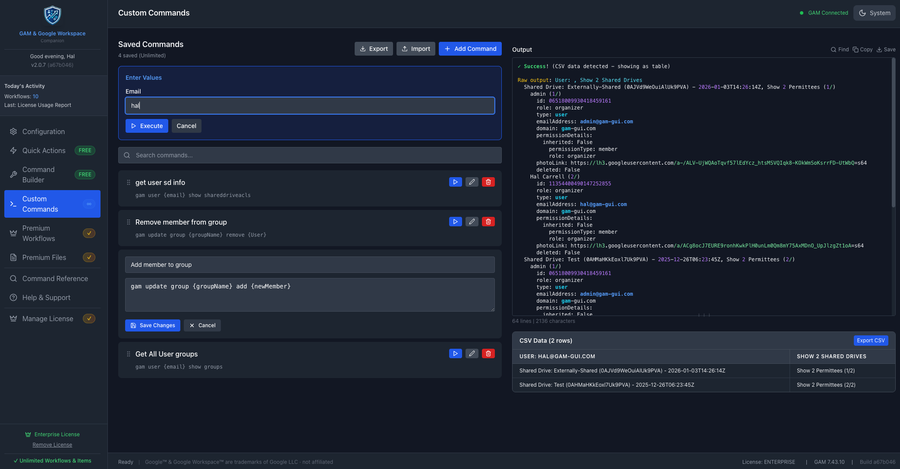Click the infinity badge on Custom Commands

click(89, 204)
